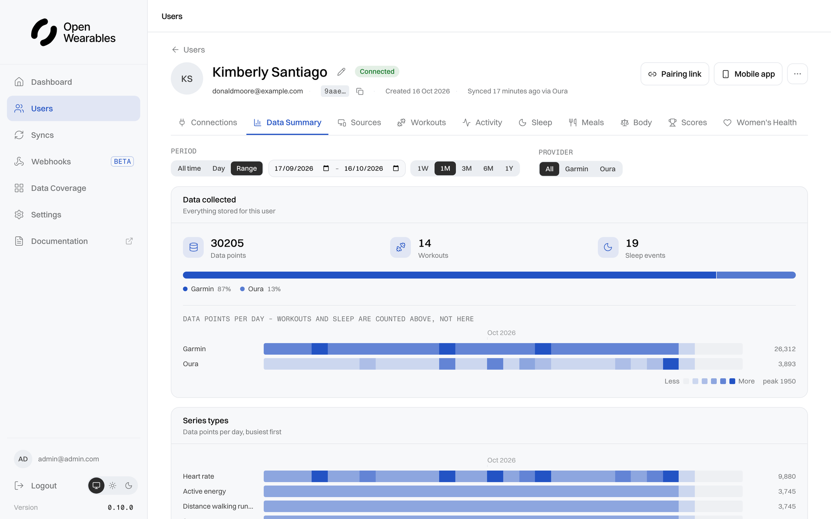The height and width of the screenshot is (519, 831).
Task: Open Documentation external link icon
Action: tap(129, 241)
